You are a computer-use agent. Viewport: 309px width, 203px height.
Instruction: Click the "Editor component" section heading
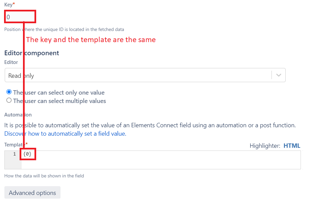[32, 53]
